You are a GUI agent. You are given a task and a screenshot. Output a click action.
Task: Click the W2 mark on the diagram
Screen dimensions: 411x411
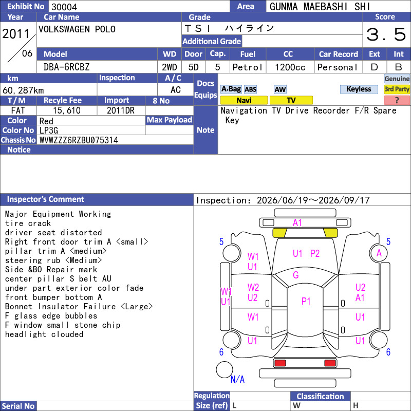253,287
